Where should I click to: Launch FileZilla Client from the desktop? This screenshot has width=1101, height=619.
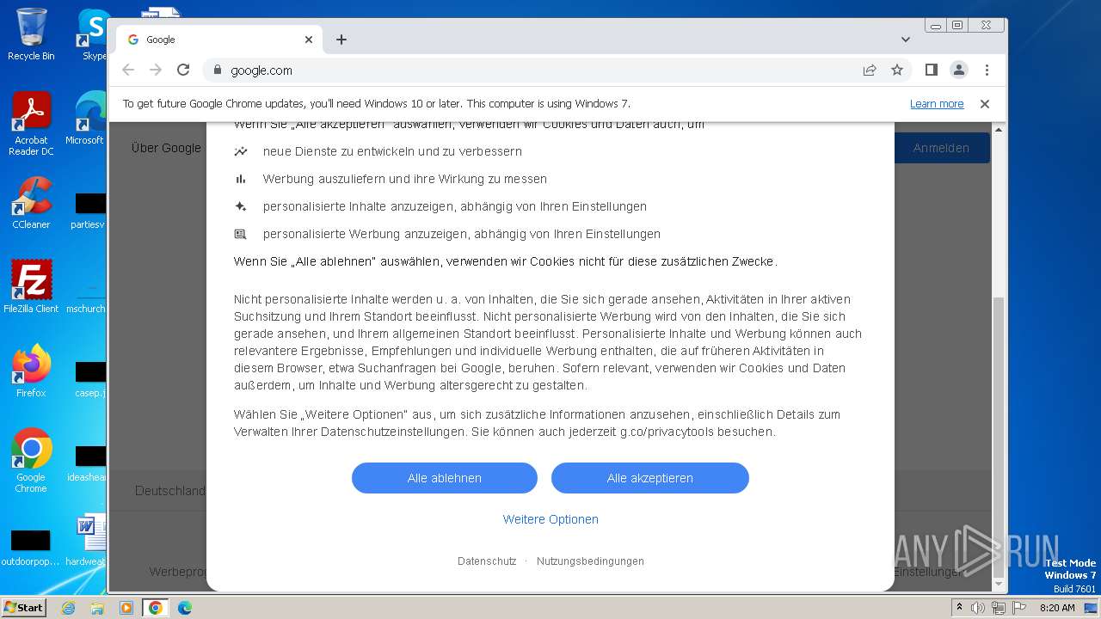pyautogui.click(x=31, y=286)
